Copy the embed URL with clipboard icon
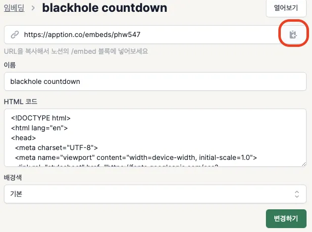This screenshot has height=232, width=312. pyautogui.click(x=293, y=35)
